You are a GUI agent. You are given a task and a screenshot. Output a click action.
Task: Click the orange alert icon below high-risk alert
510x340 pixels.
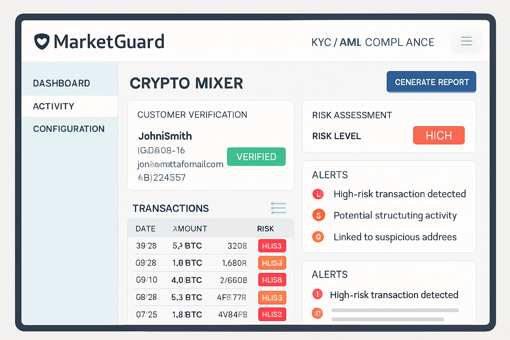tap(317, 313)
